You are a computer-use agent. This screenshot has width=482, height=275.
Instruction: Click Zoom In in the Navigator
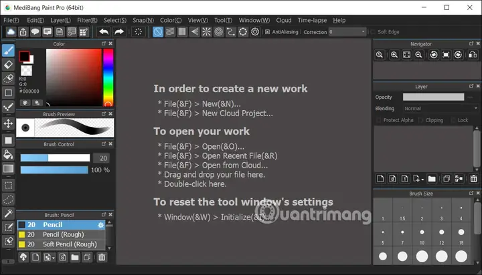394,55
